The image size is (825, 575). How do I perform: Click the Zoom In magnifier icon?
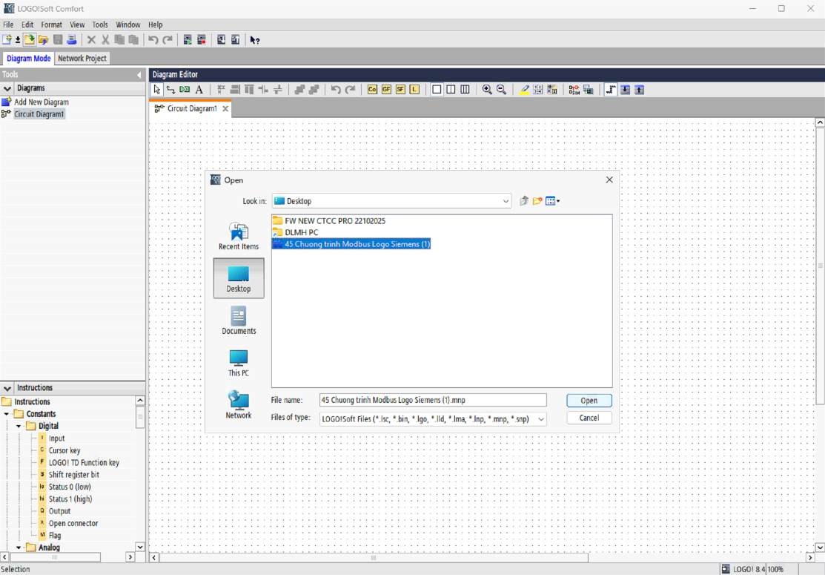[487, 90]
